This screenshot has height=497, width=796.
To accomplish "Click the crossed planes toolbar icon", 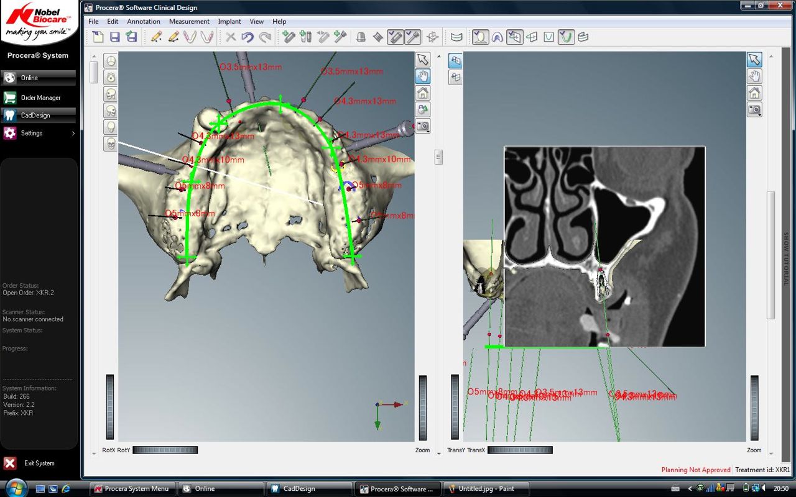I will click(432, 37).
